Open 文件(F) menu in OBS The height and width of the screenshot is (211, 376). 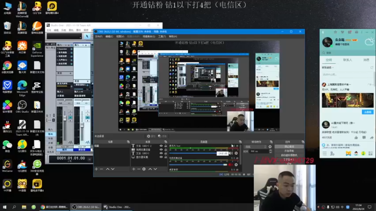coord(99,37)
